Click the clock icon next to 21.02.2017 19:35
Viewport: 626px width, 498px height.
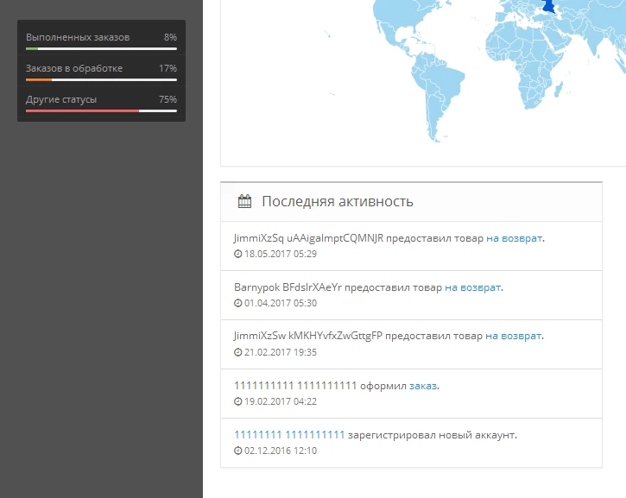coord(238,352)
